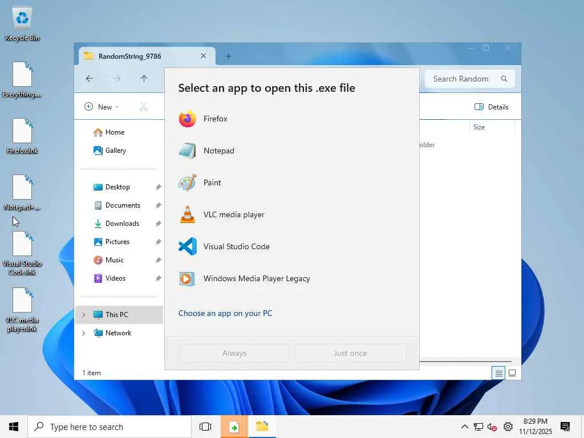Screen dimensions: 584x438
Task: Choose Visual Studio Code app
Action: [x=291, y=246]
